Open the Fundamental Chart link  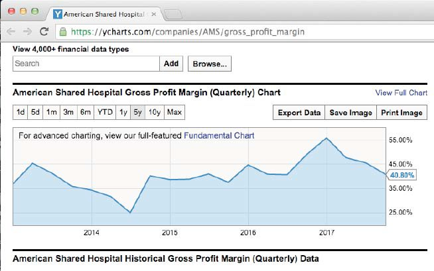219,136
